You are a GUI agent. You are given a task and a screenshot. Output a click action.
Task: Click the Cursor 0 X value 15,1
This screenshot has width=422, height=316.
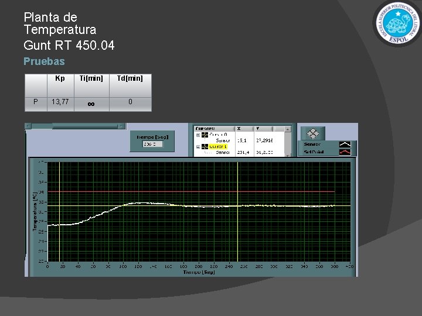click(241, 140)
